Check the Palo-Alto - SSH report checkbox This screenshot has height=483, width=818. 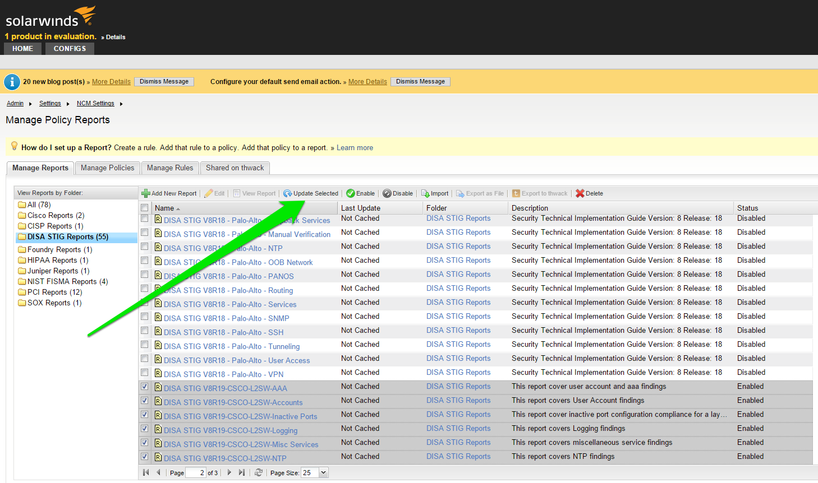tap(145, 331)
